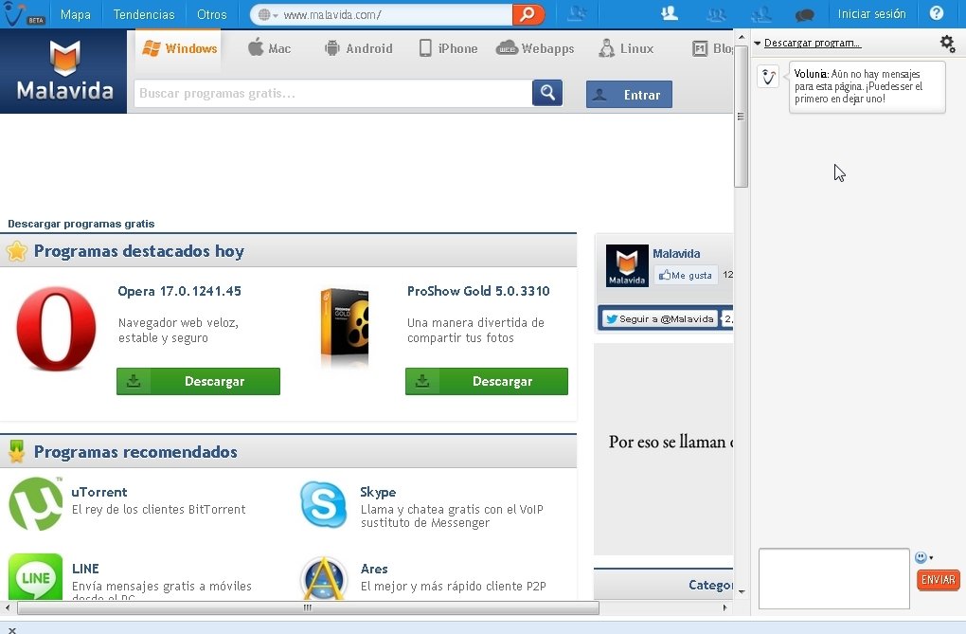
Task: Click the vertical scrollbar thumb
Action: tap(742, 116)
